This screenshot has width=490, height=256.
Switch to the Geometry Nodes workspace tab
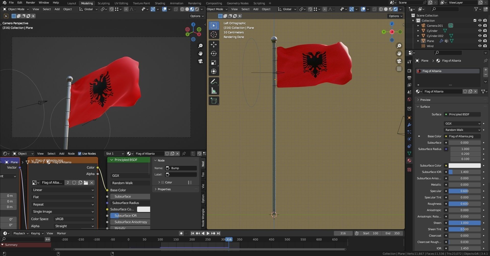coord(237,3)
